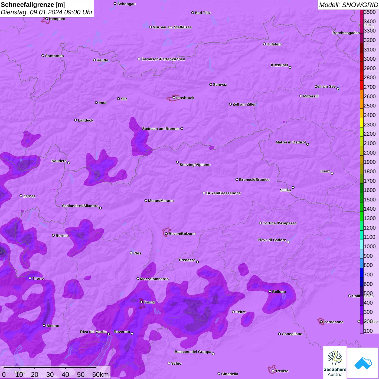Click the Modell: SNOWGRID label
The height and width of the screenshot is (379, 379).
click(348, 5)
